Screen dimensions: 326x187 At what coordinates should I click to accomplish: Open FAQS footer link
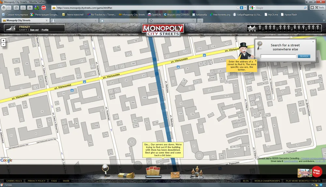tap(54, 181)
